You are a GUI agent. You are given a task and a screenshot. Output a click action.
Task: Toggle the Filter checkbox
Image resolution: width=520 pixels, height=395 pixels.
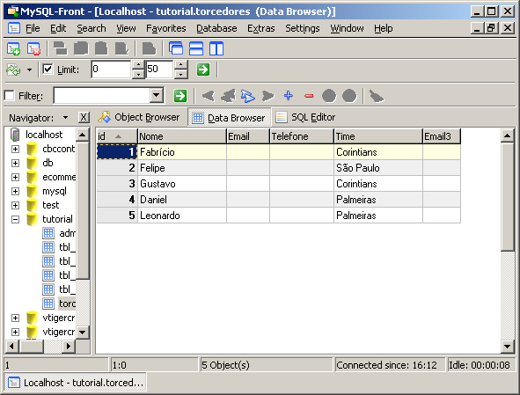click(x=10, y=96)
